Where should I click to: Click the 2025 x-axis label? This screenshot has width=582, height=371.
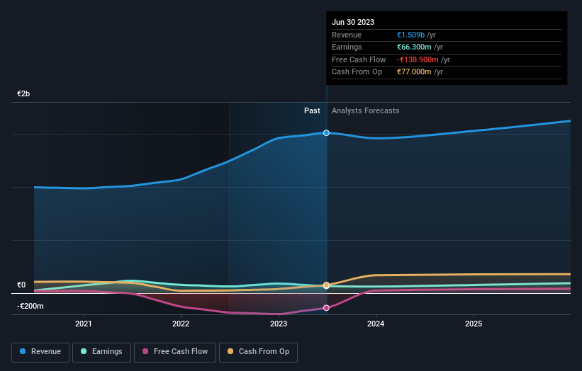pyautogui.click(x=474, y=324)
